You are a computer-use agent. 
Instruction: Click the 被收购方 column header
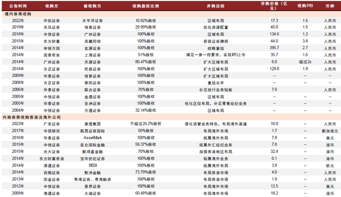[93, 6]
